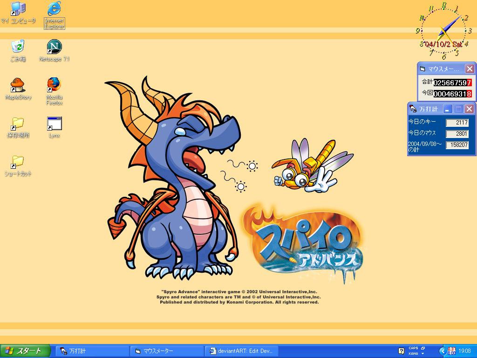The height and width of the screenshot is (358, 477).
Task: Click the 今日のキー count field showing 2117
Action: coord(457,123)
